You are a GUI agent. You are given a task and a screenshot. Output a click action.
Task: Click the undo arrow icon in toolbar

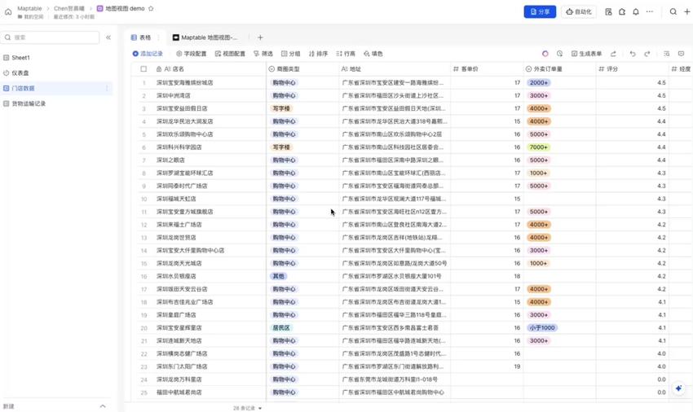pyautogui.click(x=632, y=54)
